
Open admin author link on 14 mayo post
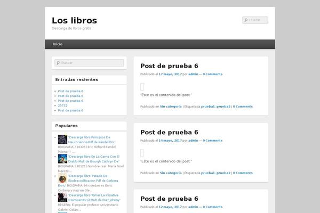pyautogui.click(x=193, y=141)
